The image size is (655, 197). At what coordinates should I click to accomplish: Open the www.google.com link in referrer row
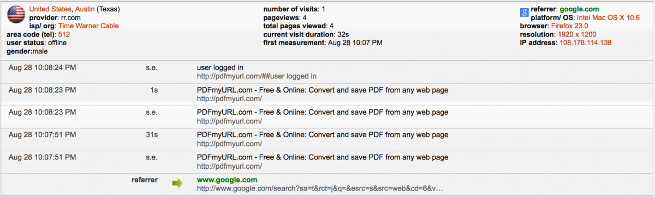click(x=227, y=180)
